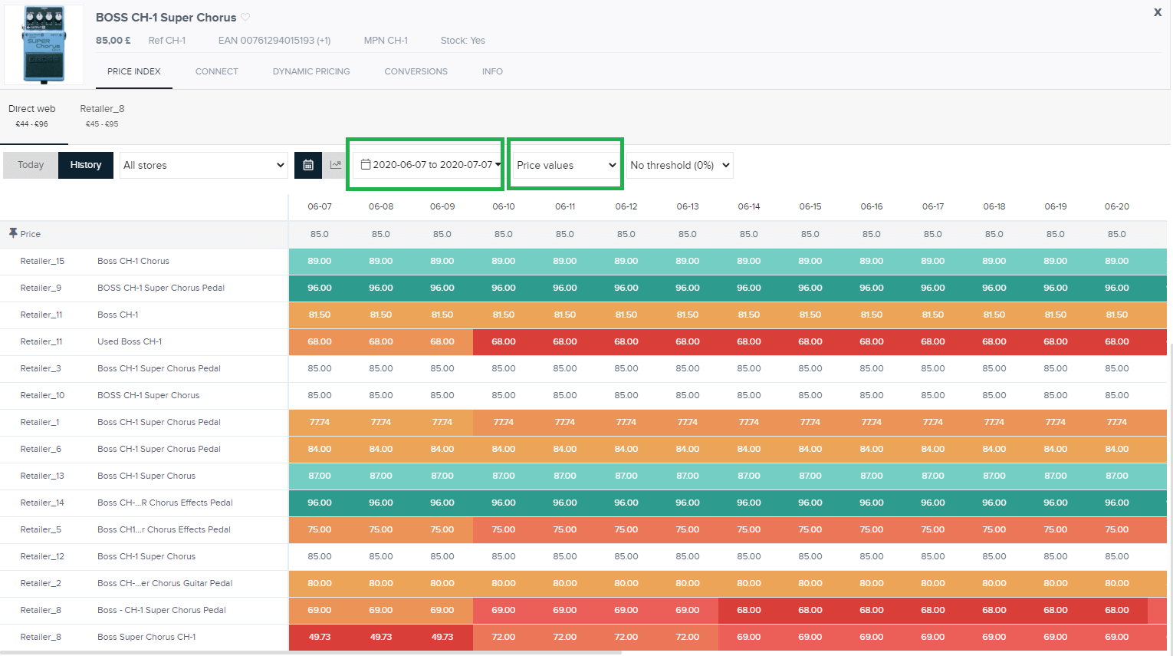Click Boss CH-...er Chorus Guitar Pedal title

(x=165, y=583)
